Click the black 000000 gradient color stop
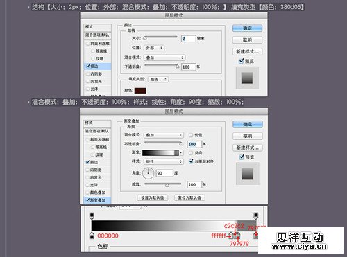 (92, 236)
